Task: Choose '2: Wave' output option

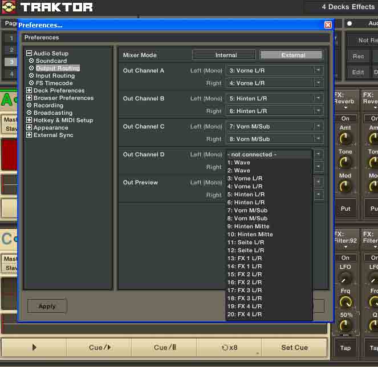Action: pyautogui.click(x=269, y=171)
